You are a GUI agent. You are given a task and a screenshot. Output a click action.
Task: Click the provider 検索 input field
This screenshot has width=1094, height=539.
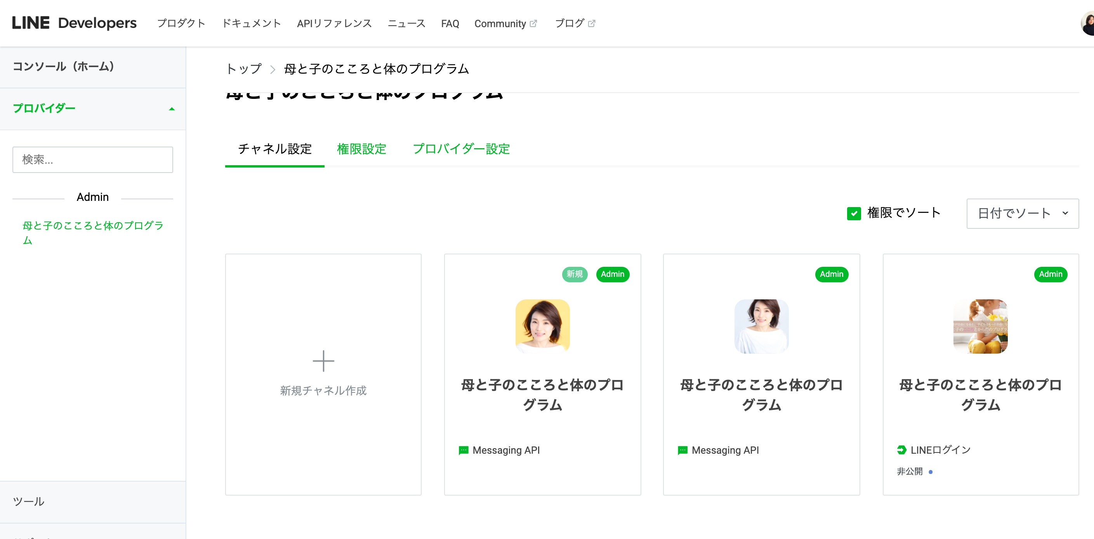(x=92, y=160)
